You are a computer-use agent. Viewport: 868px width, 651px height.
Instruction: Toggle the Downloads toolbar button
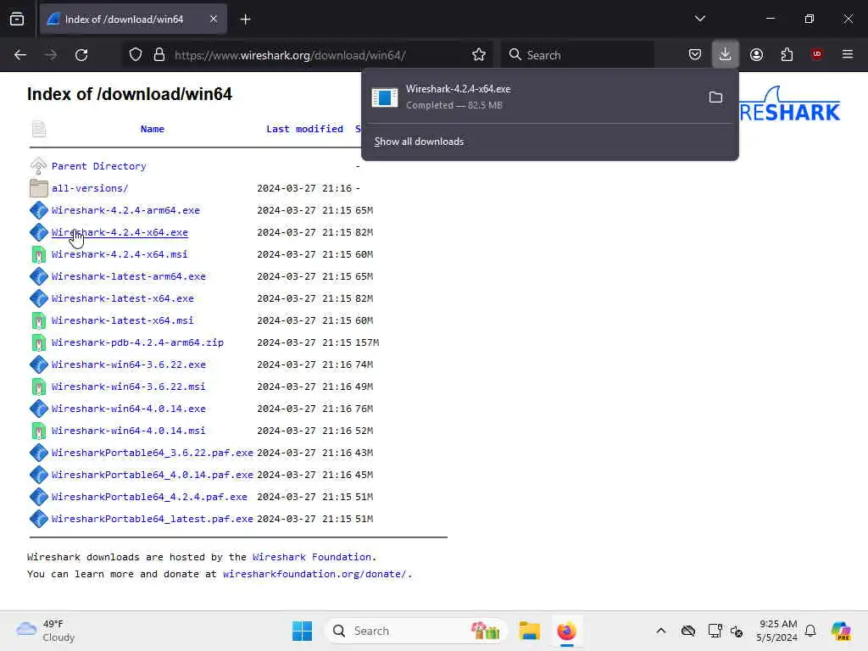[x=726, y=55]
